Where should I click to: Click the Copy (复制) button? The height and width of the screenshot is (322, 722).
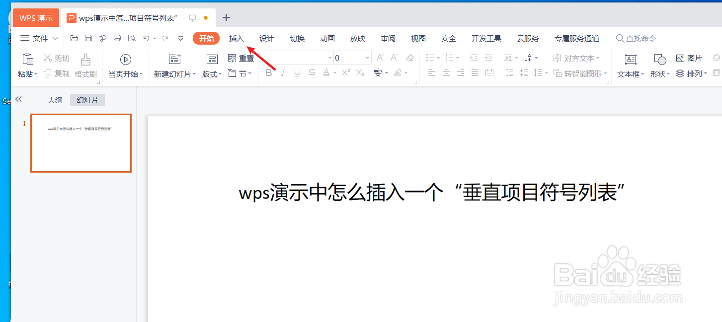pyautogui.click(x=57, y=73)
